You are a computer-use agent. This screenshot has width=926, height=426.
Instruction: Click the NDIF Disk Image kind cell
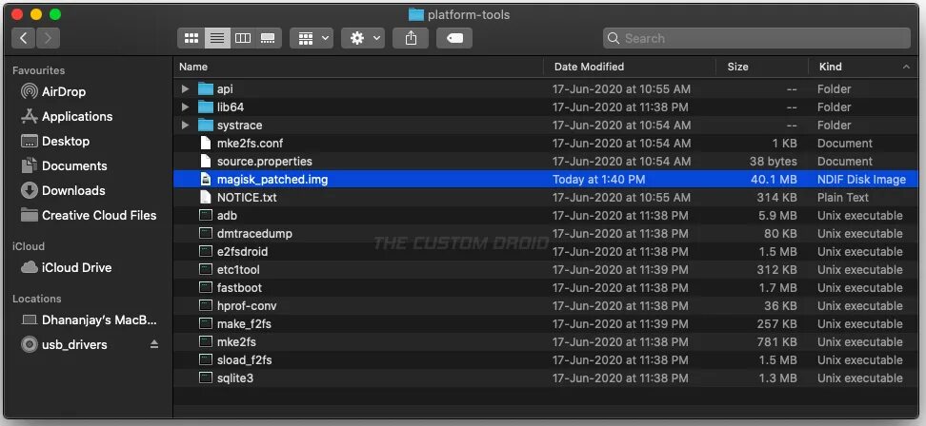click(861, 180)
